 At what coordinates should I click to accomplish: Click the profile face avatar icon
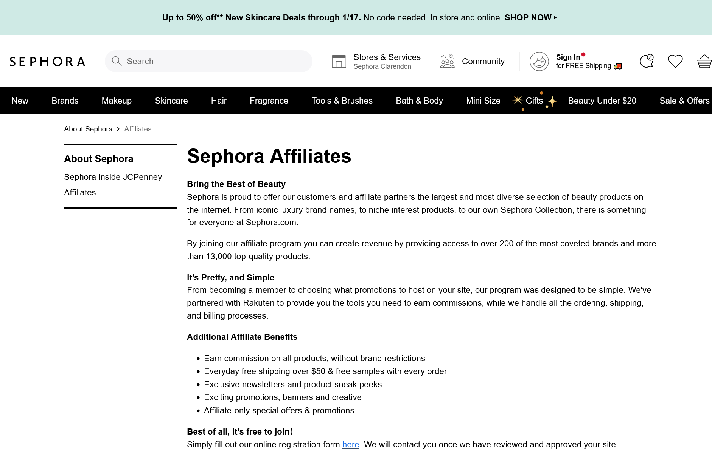point(539,61)
